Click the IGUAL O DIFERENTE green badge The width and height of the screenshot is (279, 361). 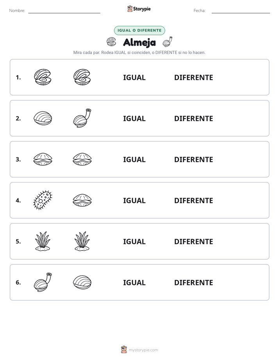pyautogui.click(x=139, y=30)
